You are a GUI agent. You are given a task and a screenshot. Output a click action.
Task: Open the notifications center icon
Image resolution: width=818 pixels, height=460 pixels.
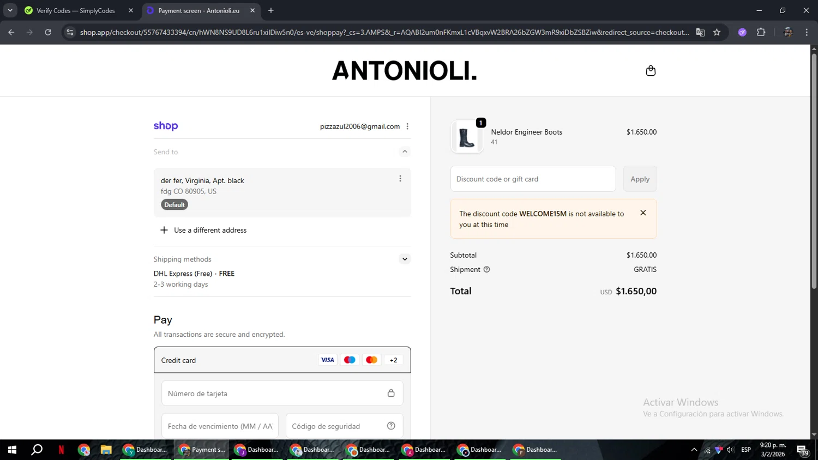pyautogui.click(x=803, y=450)
